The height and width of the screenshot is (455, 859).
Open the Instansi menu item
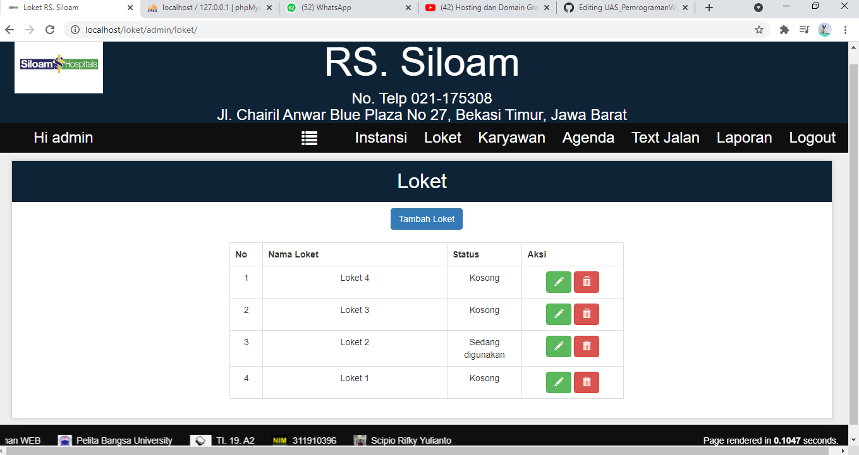(381, 138)
